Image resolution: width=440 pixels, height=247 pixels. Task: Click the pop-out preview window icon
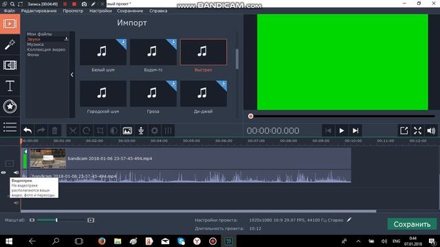coord(404,130)
